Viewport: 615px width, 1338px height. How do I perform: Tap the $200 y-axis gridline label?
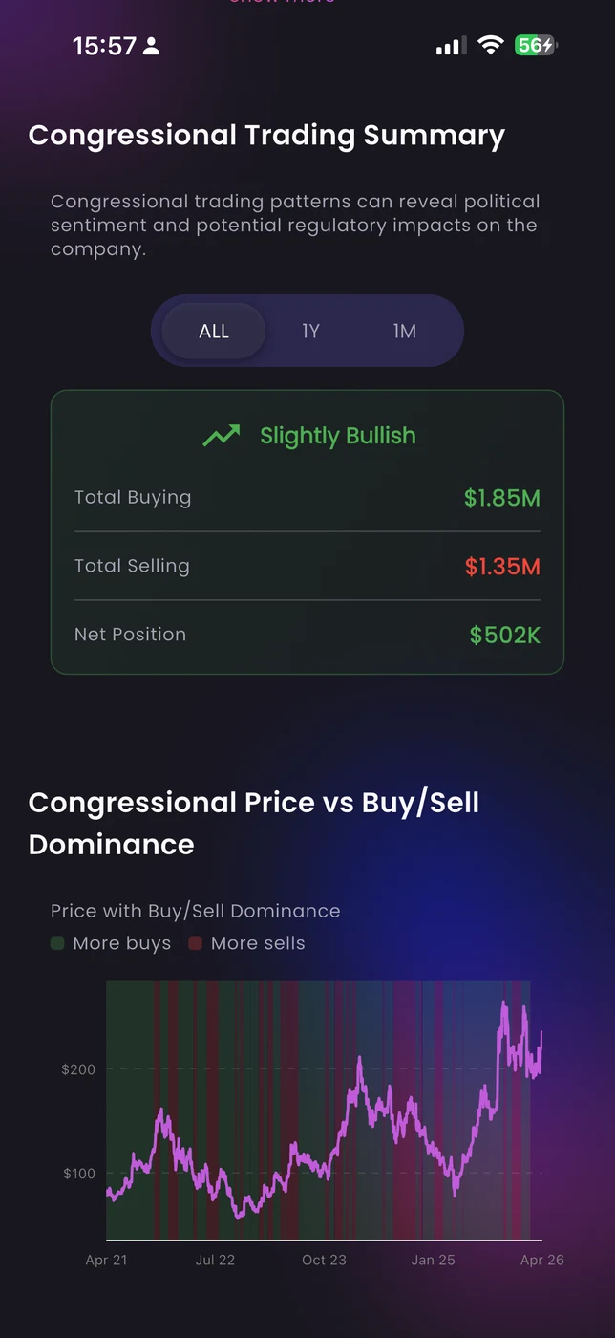pos(78,1069)
